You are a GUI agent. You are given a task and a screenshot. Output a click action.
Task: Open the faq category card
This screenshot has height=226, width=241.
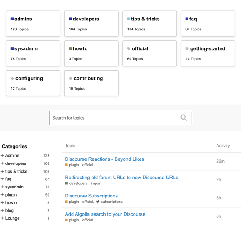(208, 24)
